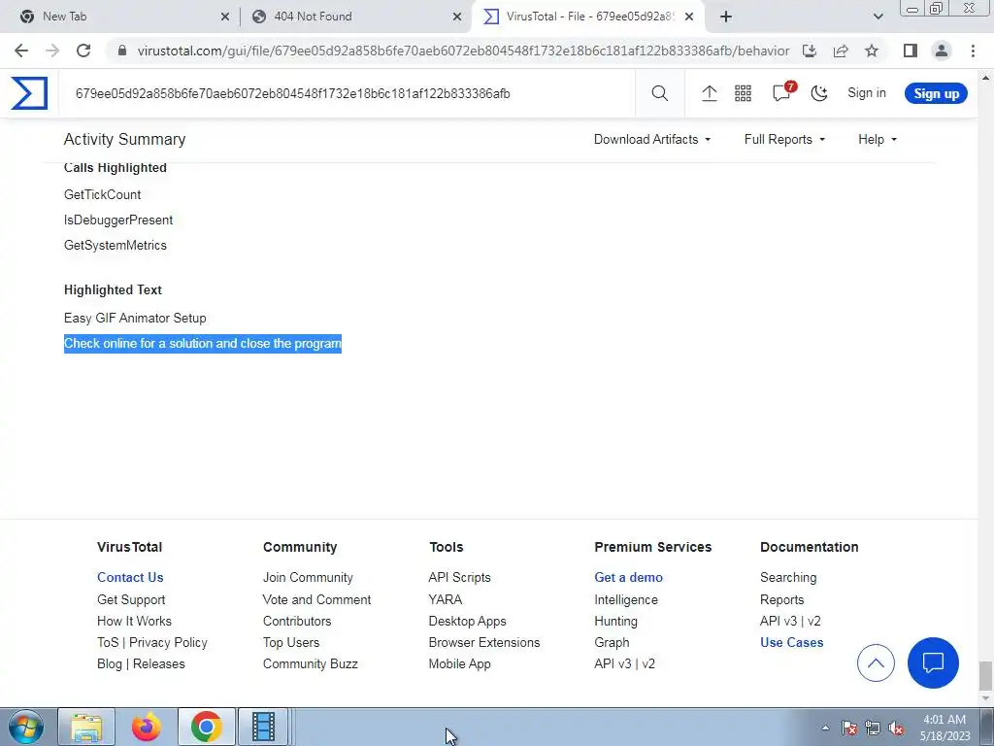Click the share page icon
Viewport: 994px width, 746px height.
click(841, 51)
